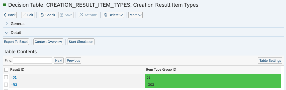Click the scales icon on Check
286x90 pixels.
tap(42, 15)
